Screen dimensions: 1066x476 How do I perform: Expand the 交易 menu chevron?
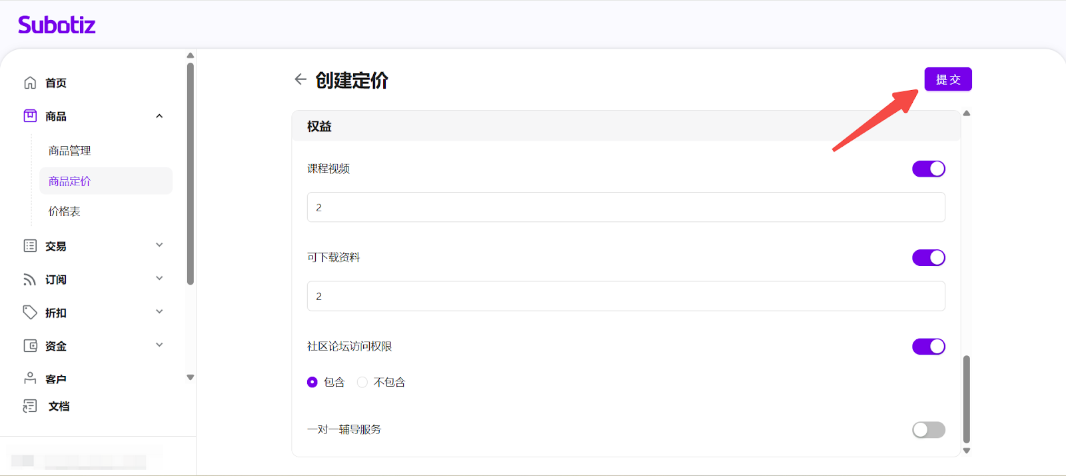click(x=159, y=245)
